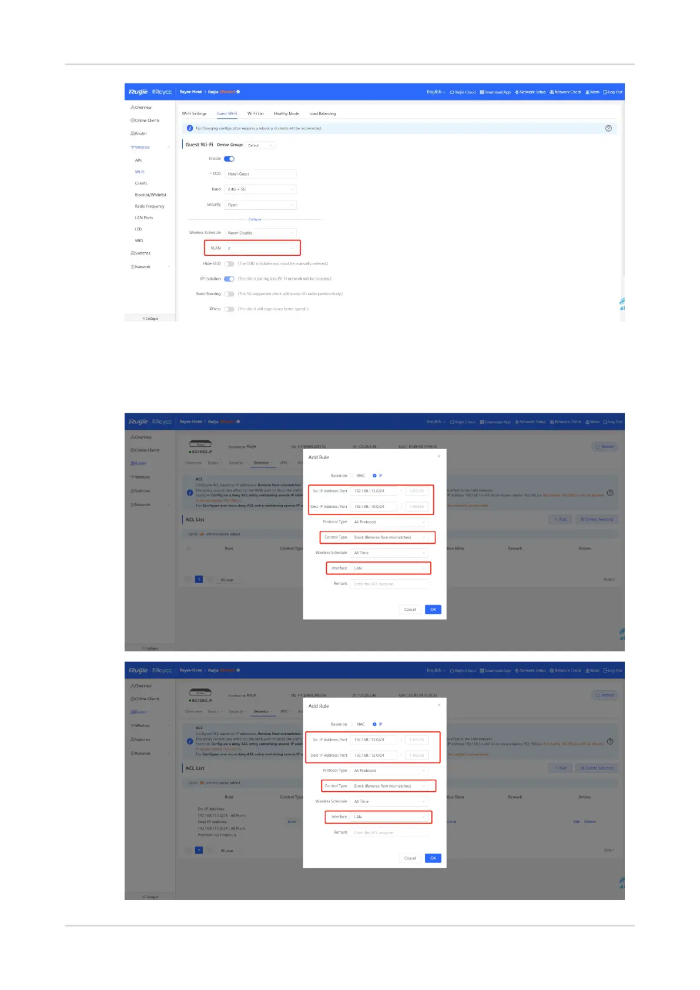Toggle the Guest Wi-Fi Enable switch

(x=229, y=159)
